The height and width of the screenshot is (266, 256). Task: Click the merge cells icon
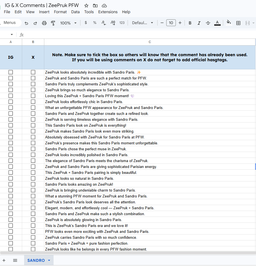(x=247, y=23)
